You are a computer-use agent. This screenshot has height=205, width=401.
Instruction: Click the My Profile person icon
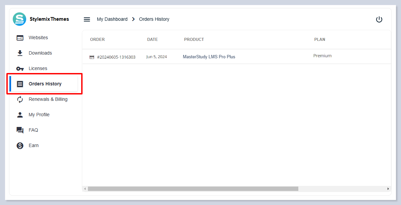[x=20, y=115]
